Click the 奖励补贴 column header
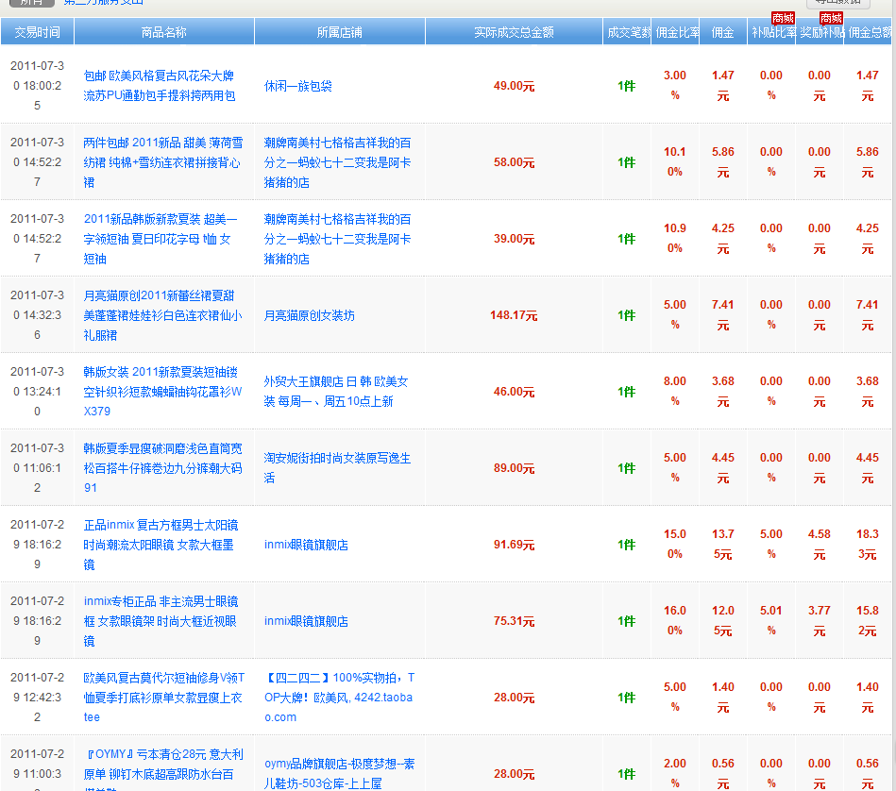The width and height of the screenshot is (896, 791). (x=820, y=32)
